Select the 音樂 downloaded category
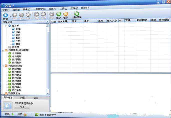 coord(18,35)
